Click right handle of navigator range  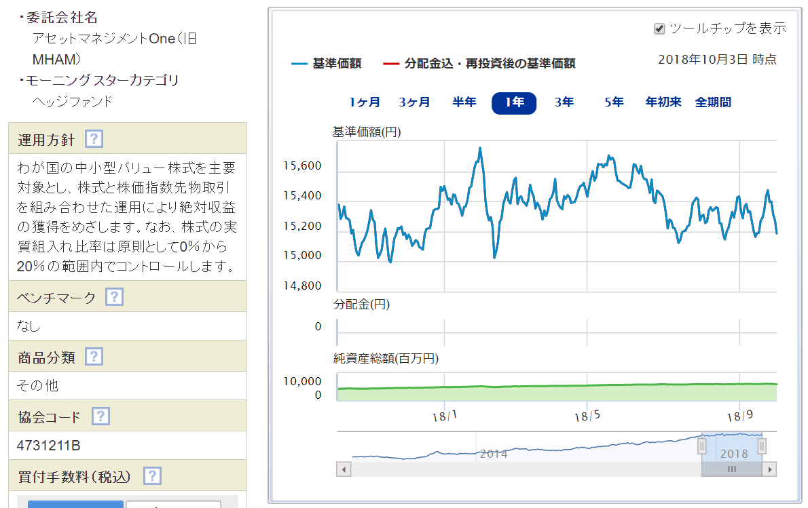[x=762, y=446]
